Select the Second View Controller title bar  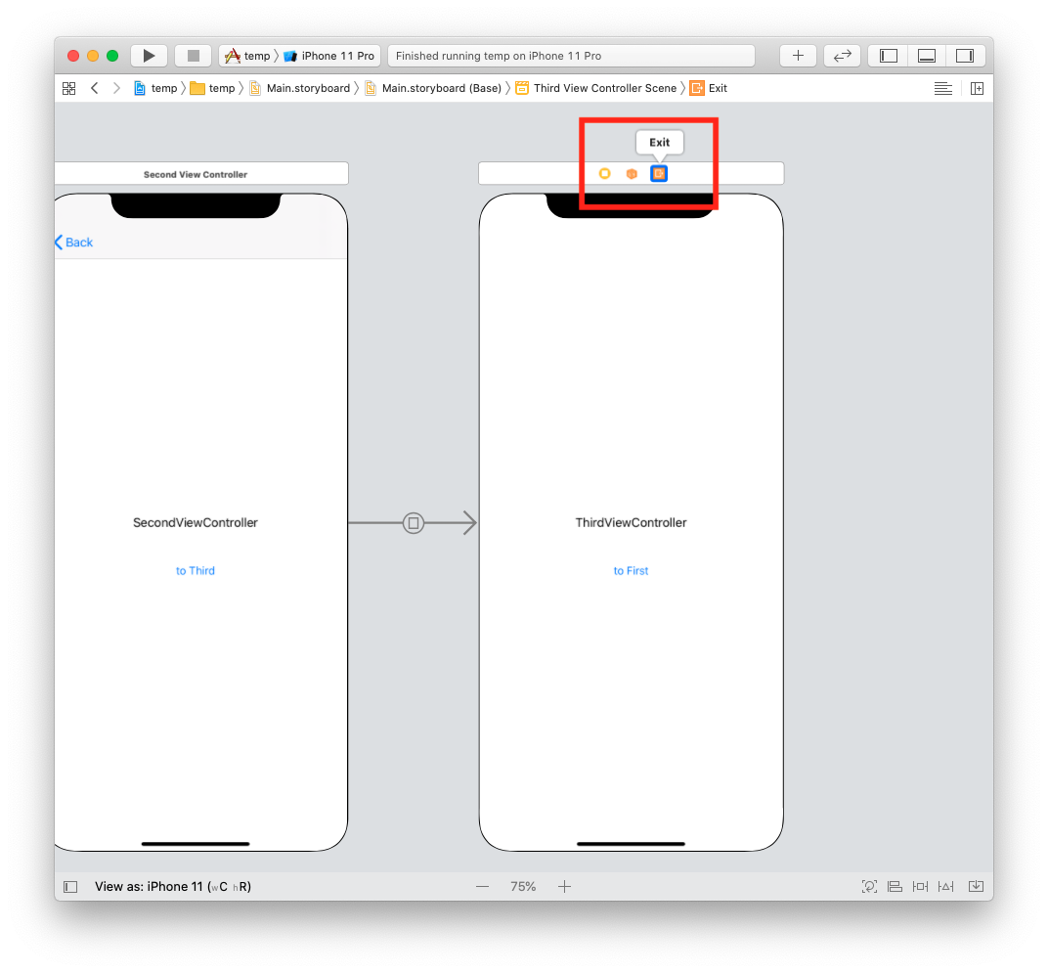[200, 173]
